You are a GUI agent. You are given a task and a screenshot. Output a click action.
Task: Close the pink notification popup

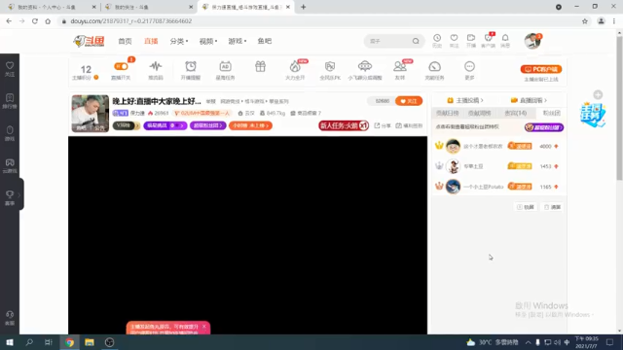(x=204, y=327)
